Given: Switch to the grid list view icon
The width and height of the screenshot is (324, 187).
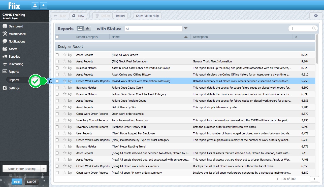Looking at the screenshot, I should pyautogui.click(x=80, y=29).
